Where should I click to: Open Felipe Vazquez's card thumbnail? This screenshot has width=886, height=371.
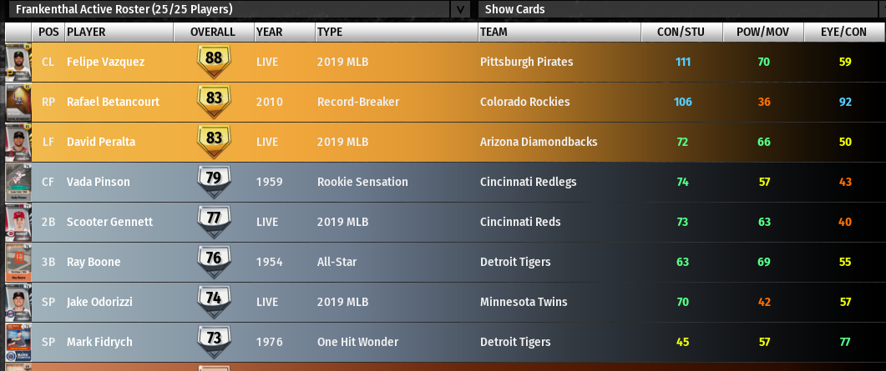18,62
